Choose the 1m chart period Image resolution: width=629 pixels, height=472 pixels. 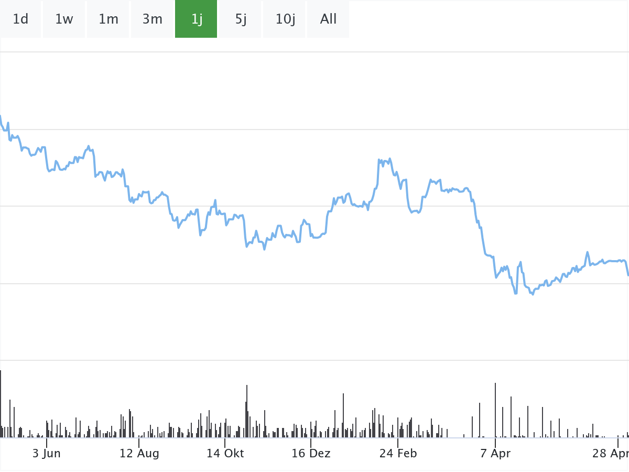click(108, 19)
